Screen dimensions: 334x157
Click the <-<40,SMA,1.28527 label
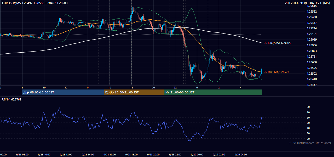click(x=277, y=72)
